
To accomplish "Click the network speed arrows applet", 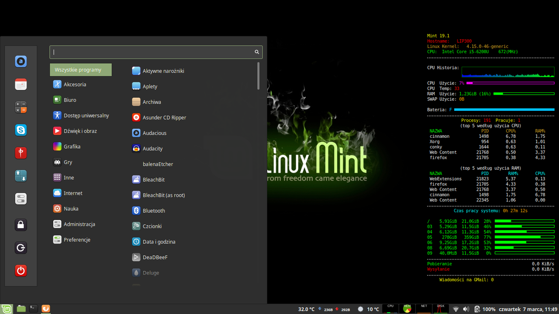I will (x=335, y=309).
